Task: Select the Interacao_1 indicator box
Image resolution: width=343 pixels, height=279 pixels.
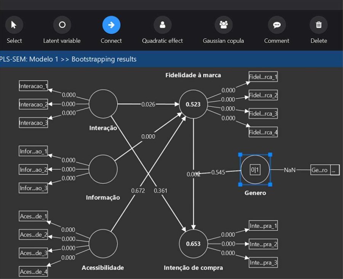Action: click(34, 86)
